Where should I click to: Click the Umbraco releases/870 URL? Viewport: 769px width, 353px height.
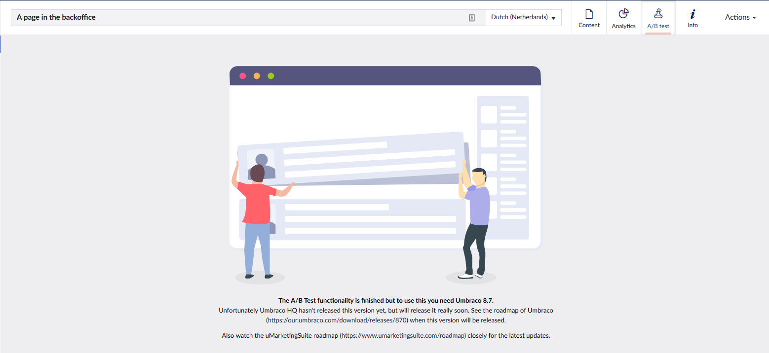pos(338,320)
